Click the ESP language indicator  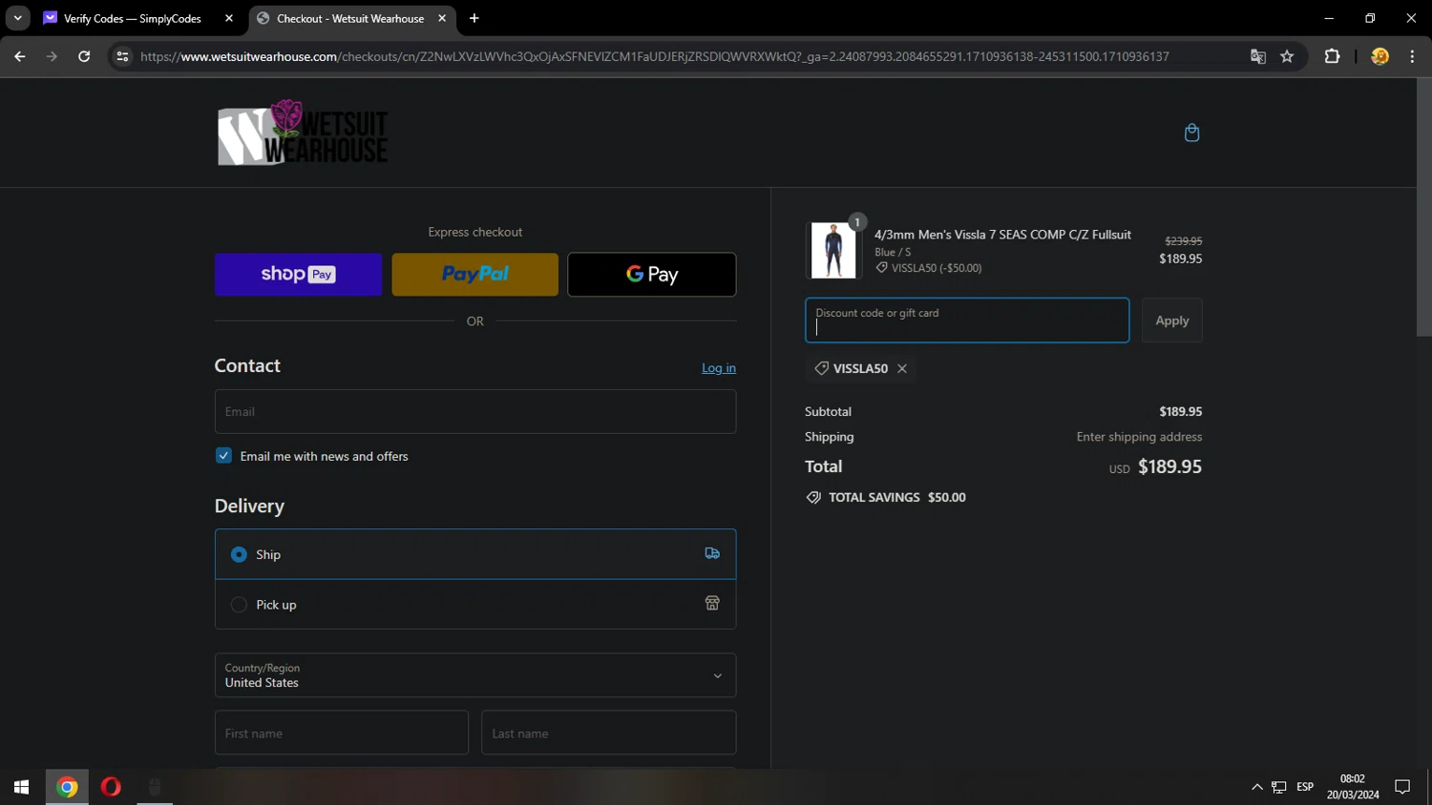[x=1305, y=787]
